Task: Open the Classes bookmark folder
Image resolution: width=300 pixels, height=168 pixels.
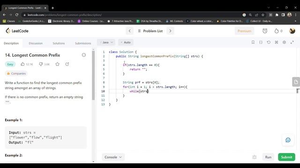Action: coord(9,21)
